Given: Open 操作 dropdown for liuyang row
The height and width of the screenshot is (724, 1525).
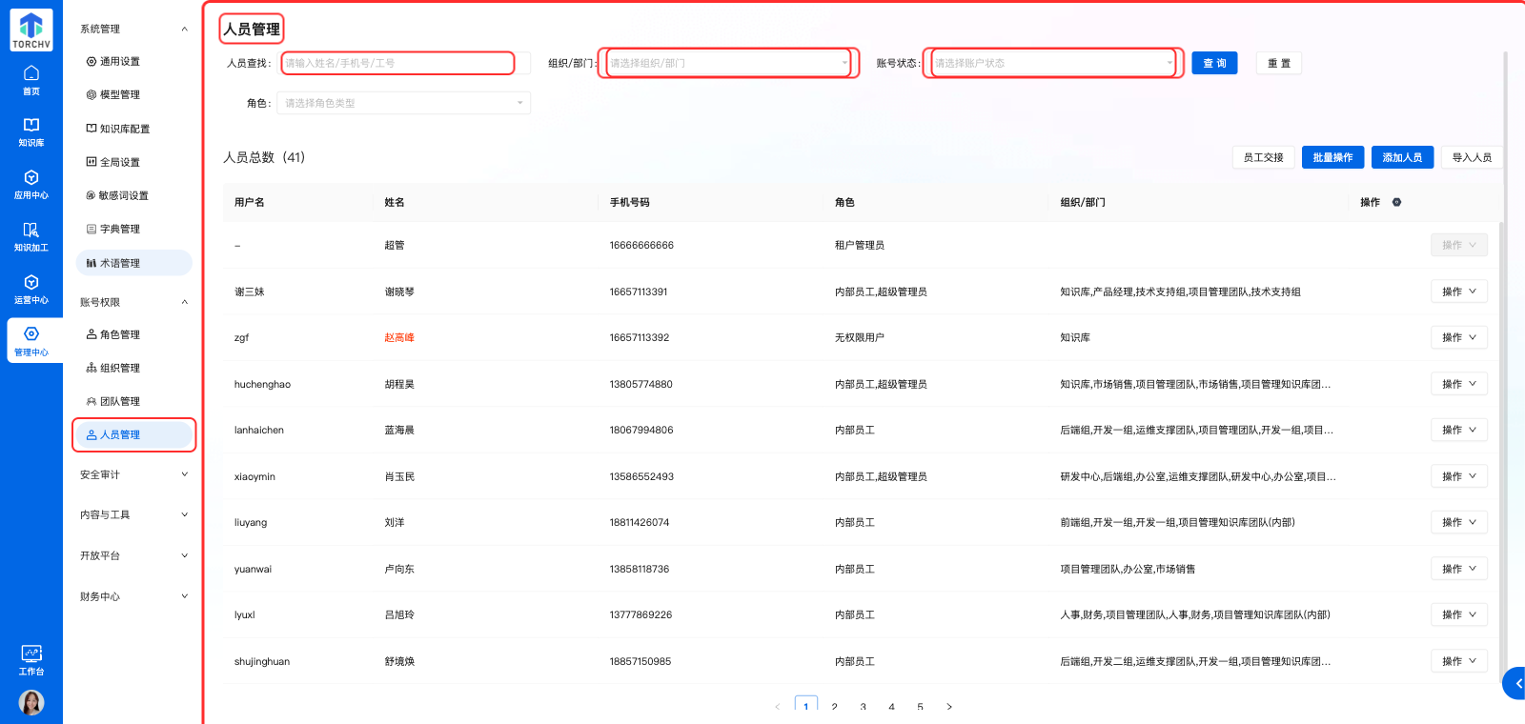Looking at the screenshot, I should tap(1458, 522).
